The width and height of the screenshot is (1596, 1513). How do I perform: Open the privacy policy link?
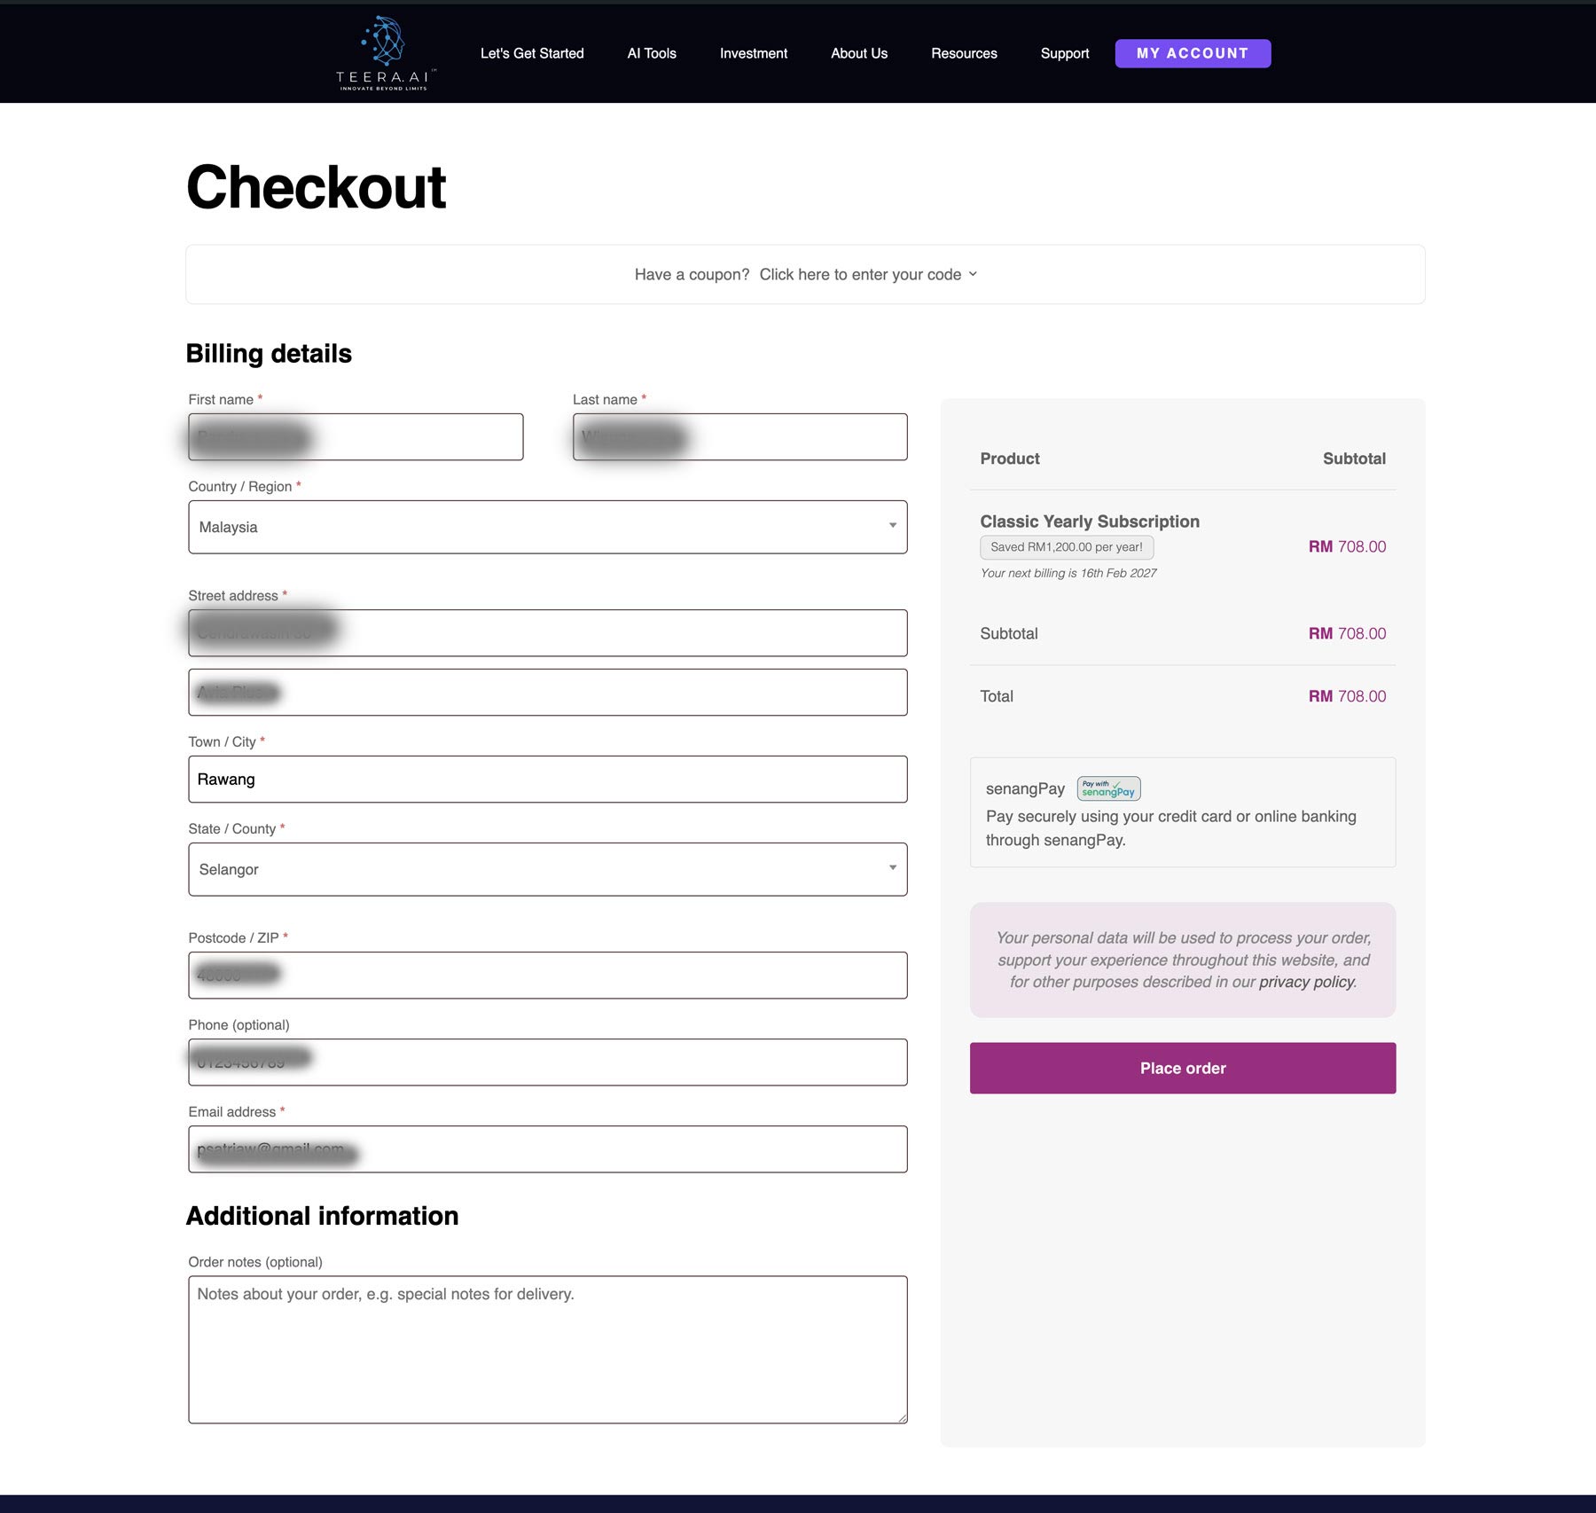point(1306,982)
